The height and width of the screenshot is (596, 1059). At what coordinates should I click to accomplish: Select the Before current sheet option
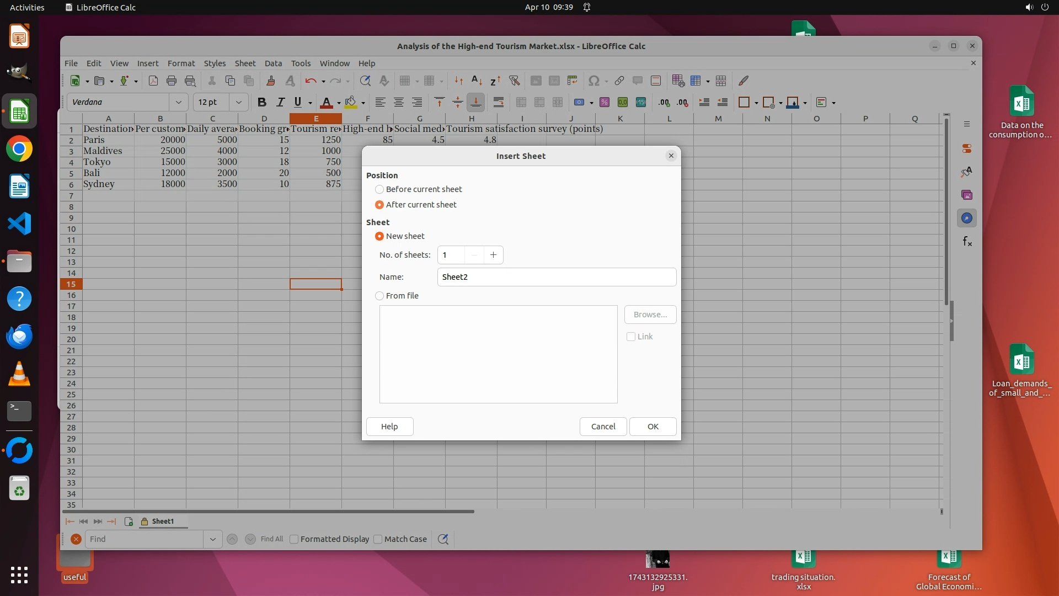(379, 189)
